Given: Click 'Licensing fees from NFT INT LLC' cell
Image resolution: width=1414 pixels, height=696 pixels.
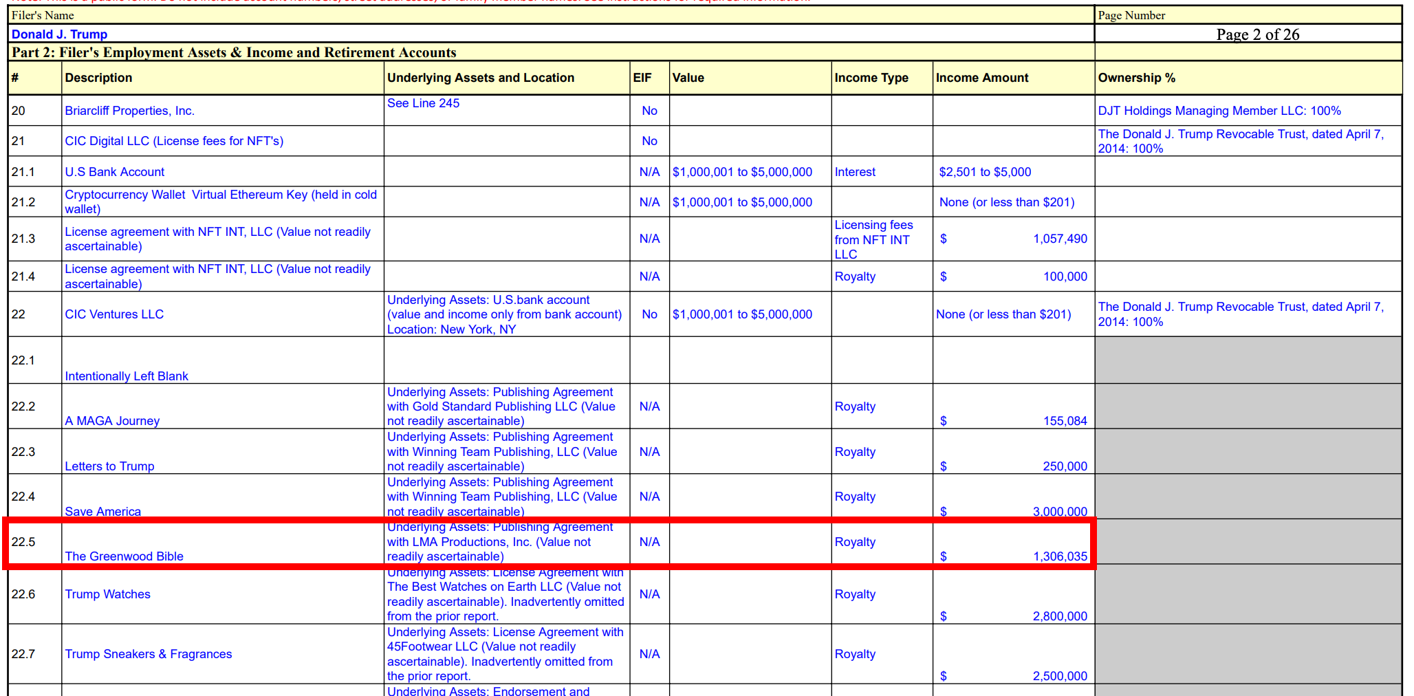Looking at the screenshot, I should 873,239.
